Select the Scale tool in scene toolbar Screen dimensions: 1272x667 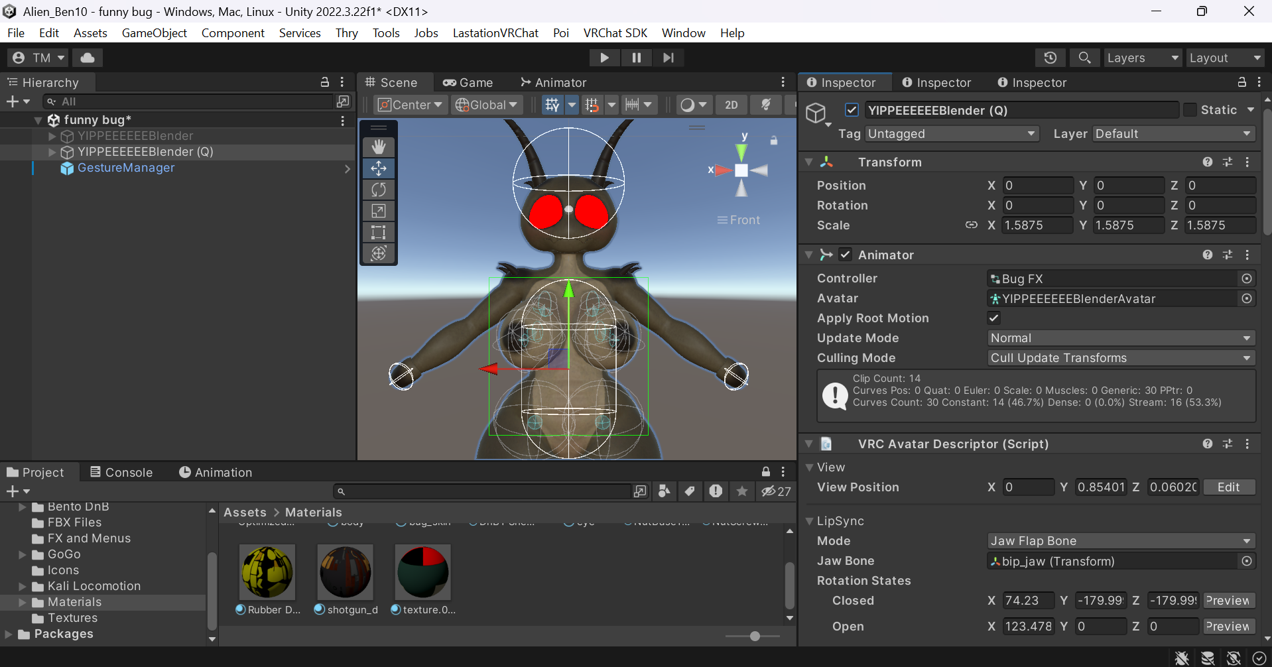pyautogui.click(x=379, y=211)
